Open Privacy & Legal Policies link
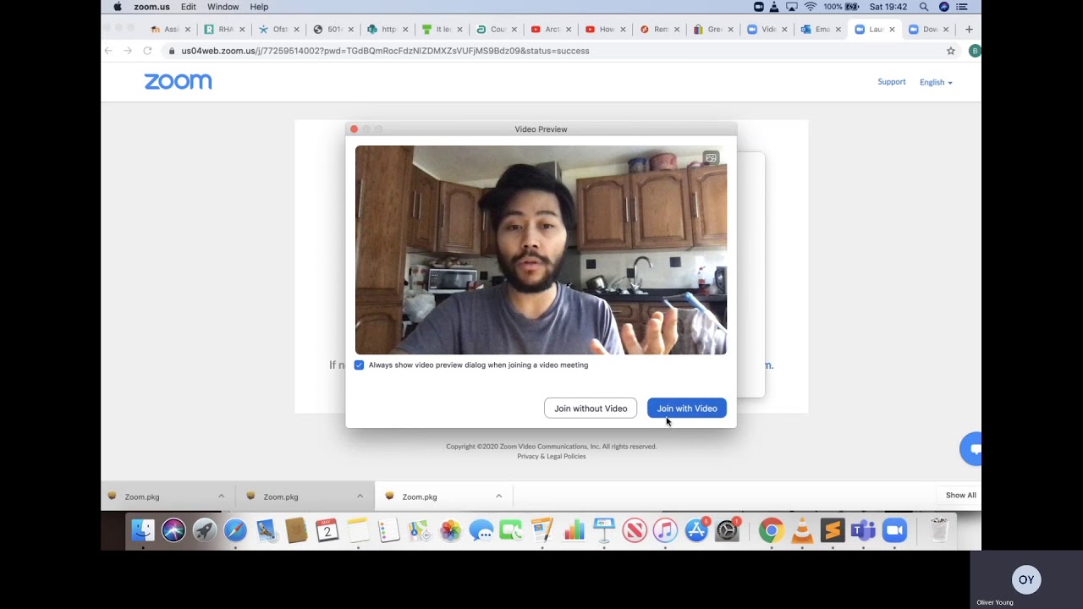The image size is (1083, 609). (552, 457)
